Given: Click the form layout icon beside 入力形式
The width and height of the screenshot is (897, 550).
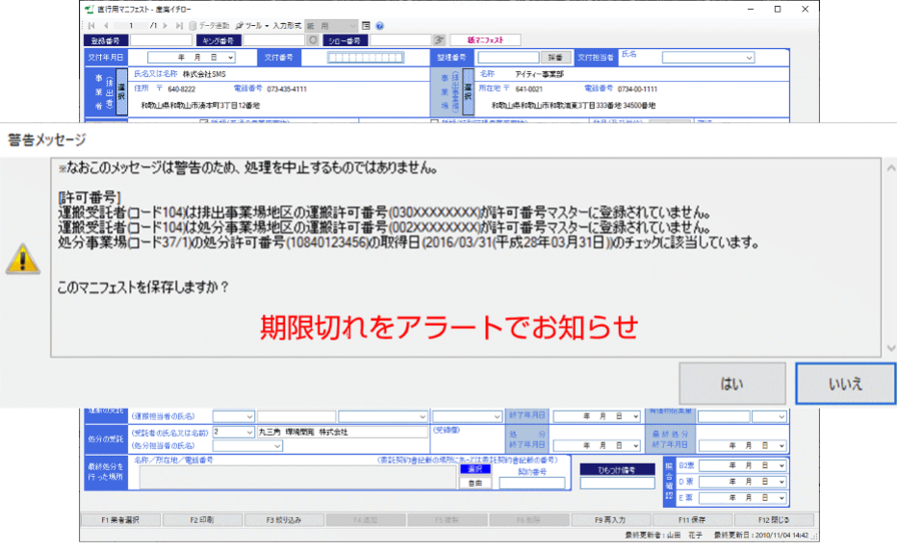Looking at the screenshot, I should tap(366, 26).
